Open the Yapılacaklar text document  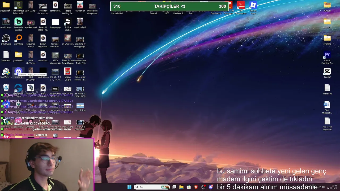6,56
